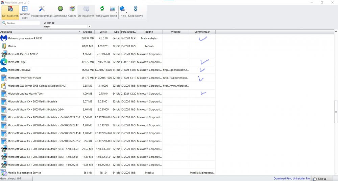
Task: Click into the Zoeken search field
Action: [22, 23]
